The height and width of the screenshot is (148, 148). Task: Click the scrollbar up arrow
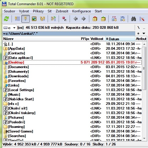[144, 44]
